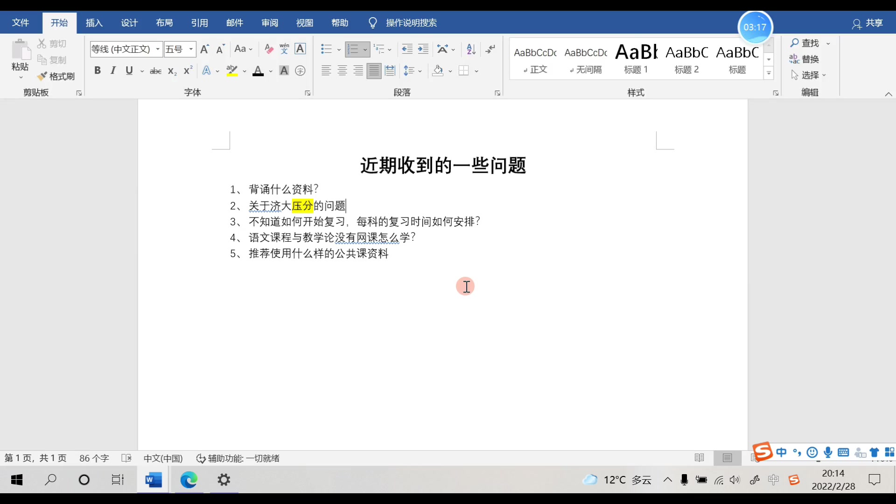Viewport: 896px width, 504px height.
Task: Click the sort (A-Z) icon
Action: [x=471, y=49]
